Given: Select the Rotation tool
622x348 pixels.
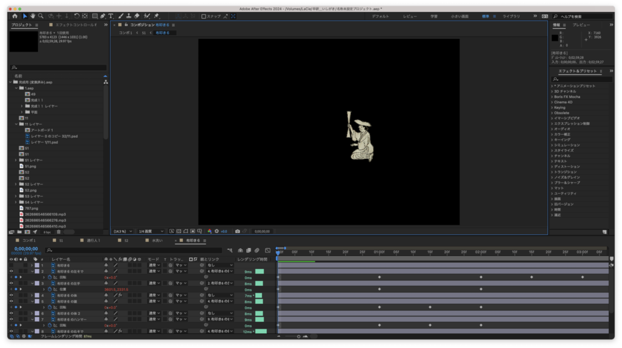Looking at the screenshot, I should (76, 16).
